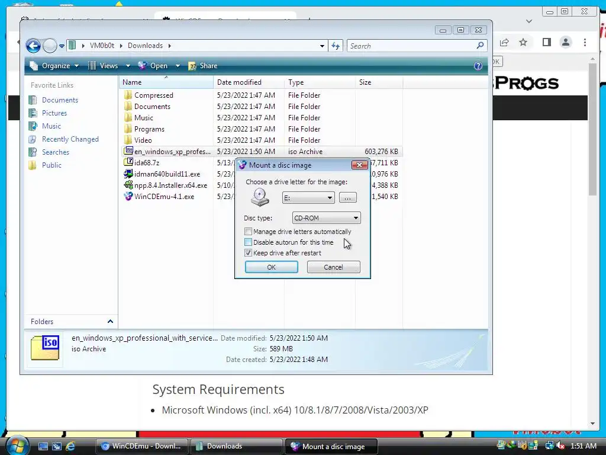The width and height of the screenshot is (606, 455).
Task: Select the en_windows_xp_profes iso file
Action: pyautogui.click(x=172, y=151)
